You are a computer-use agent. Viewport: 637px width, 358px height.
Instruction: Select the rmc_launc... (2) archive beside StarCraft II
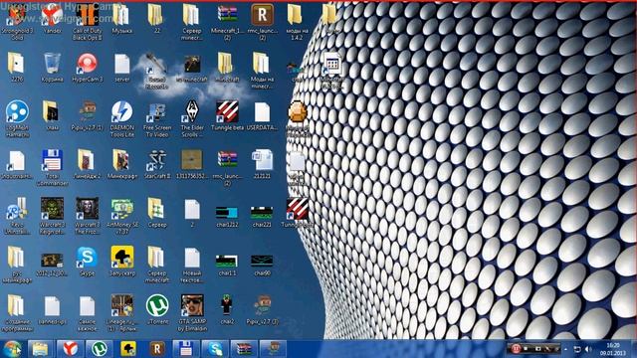[227, 168]
